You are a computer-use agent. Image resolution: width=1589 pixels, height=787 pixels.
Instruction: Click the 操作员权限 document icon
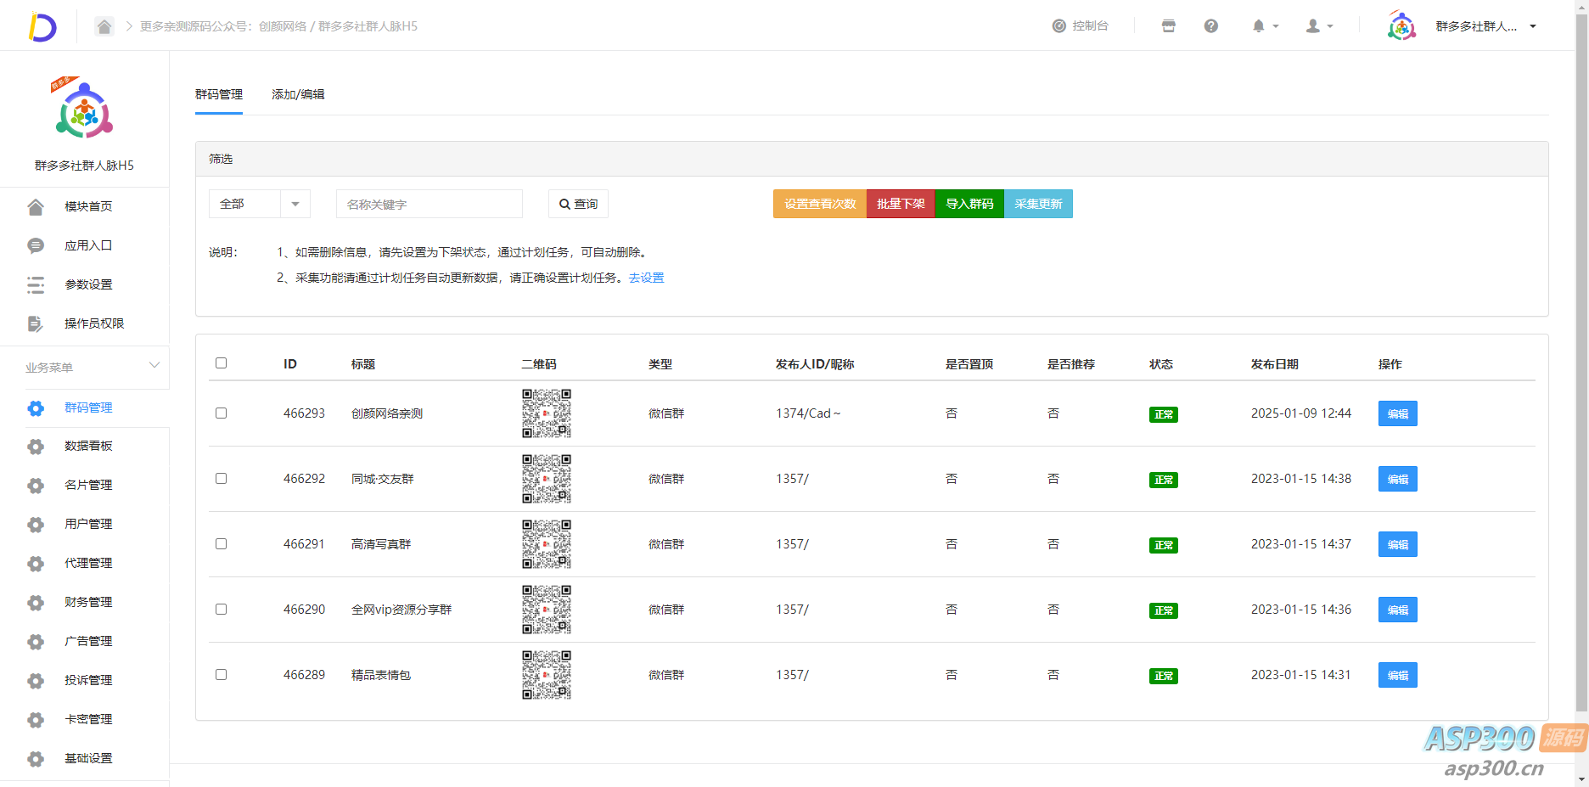click(x=36, y=323)
